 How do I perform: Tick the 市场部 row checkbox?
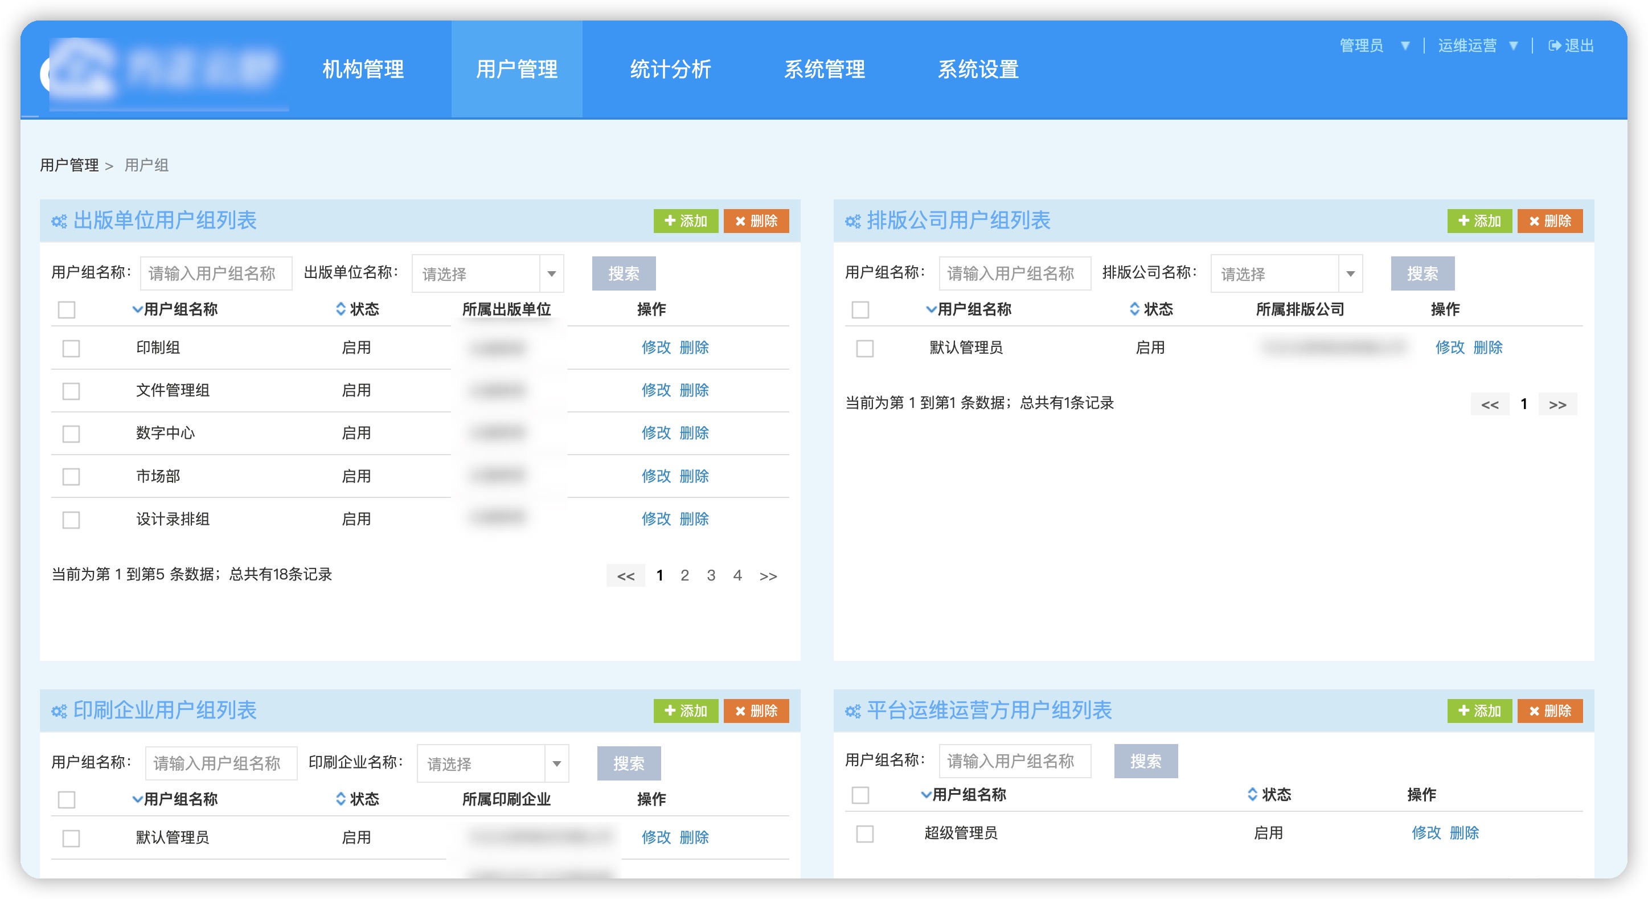[71, 477]
